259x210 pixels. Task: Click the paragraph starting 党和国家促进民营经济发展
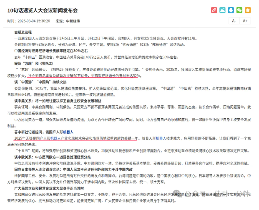pos(129,197)
